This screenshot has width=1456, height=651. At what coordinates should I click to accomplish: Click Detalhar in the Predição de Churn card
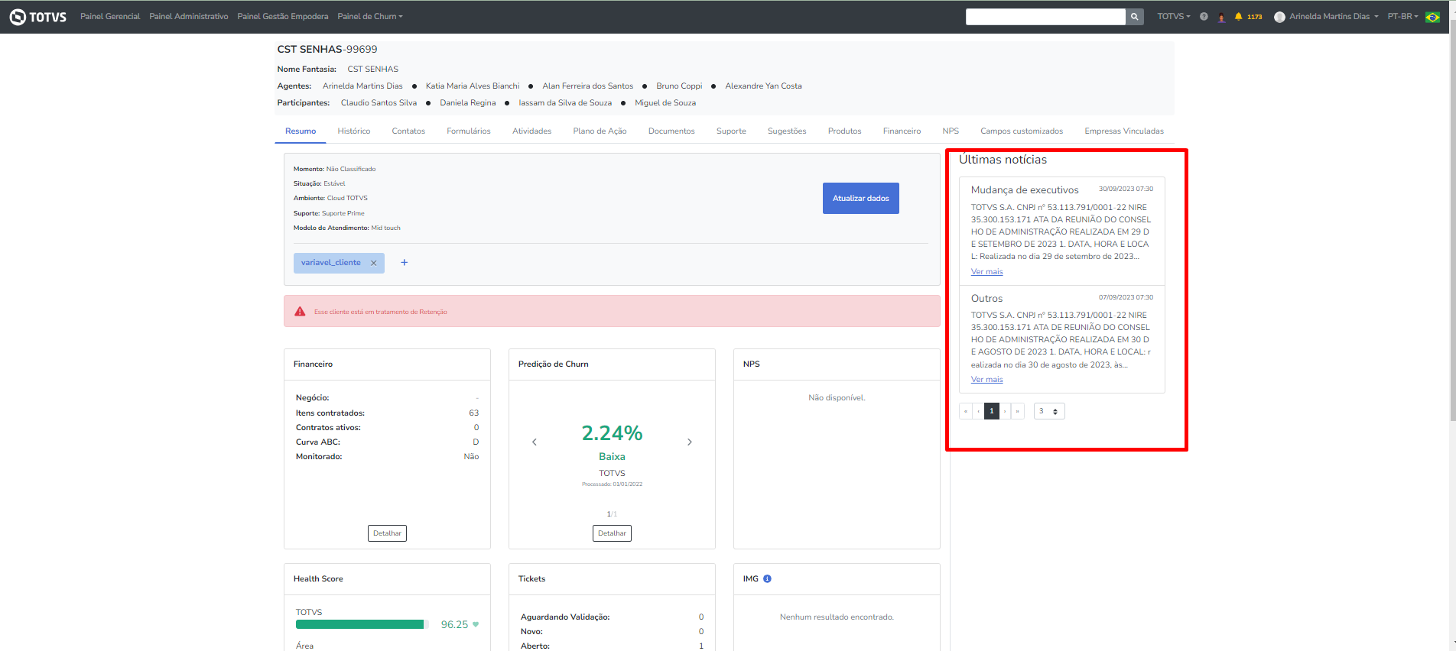(612, 533)
